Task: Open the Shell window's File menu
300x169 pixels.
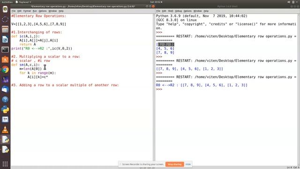Action: pos(158,11)
